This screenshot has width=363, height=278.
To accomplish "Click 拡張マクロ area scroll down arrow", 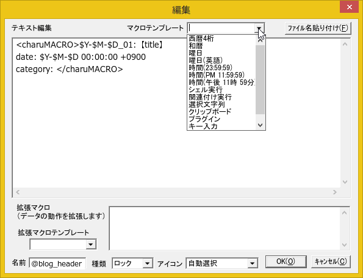I will tap(344, 245).
